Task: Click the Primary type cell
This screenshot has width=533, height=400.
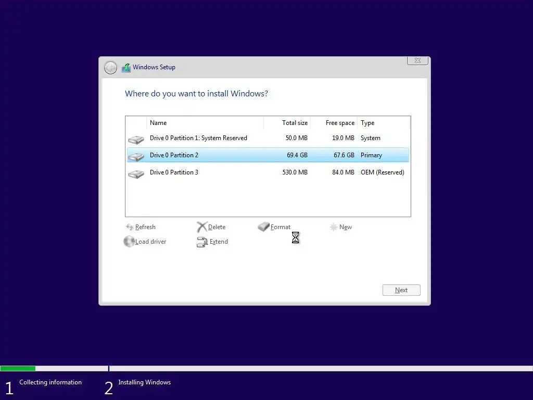Action: point(371,155)
